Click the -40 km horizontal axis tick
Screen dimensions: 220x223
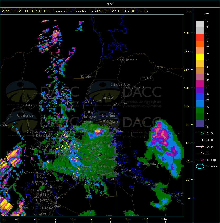17,220
